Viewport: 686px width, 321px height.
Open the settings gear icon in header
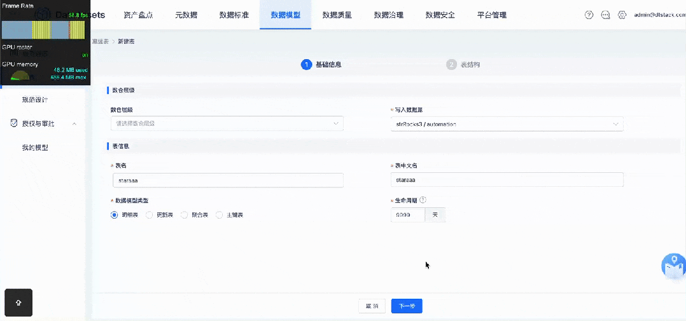(622, 15)
